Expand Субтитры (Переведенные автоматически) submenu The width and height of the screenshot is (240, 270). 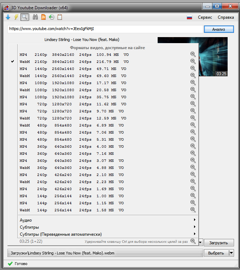(x=108, y=234)
